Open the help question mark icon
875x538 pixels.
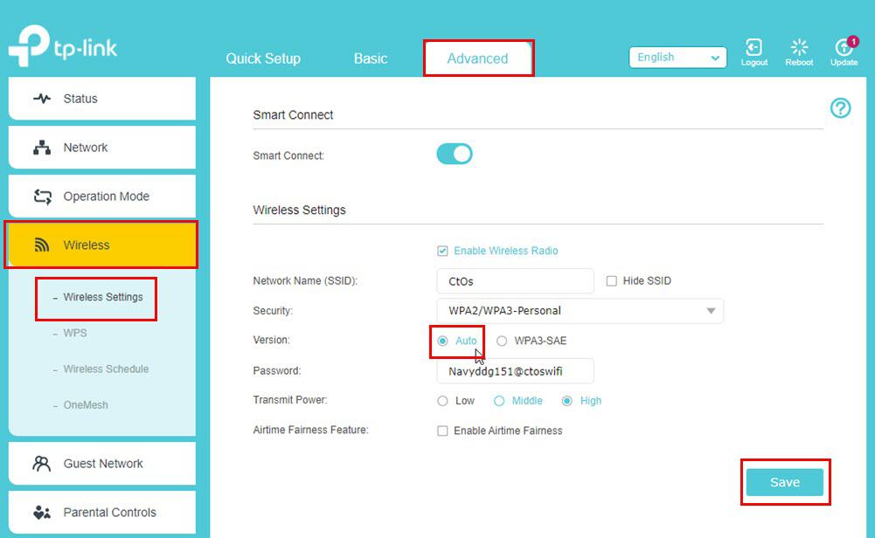point(840,107)
